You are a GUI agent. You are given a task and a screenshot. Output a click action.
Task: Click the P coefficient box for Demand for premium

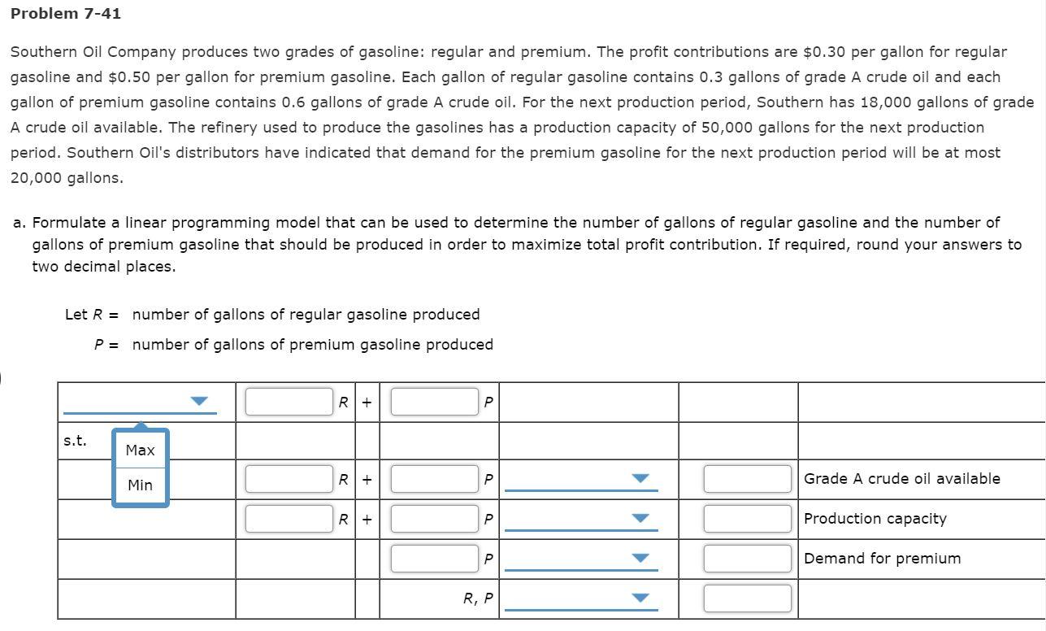coord(434,557)
